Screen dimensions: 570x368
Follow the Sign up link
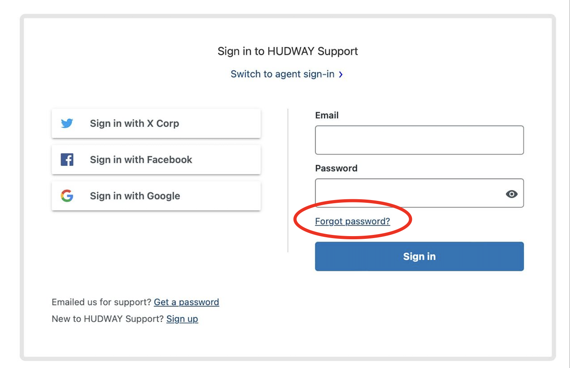point(182,319)
